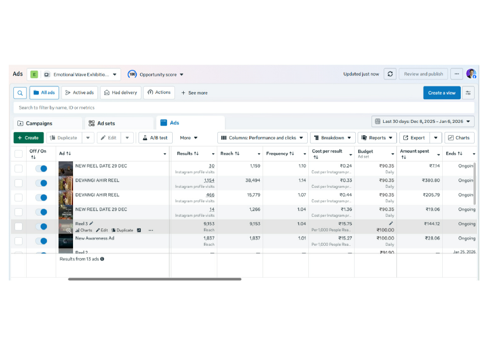The image size is (488, 345).
Task: Click the green Create button
Action: pos(28,137)
